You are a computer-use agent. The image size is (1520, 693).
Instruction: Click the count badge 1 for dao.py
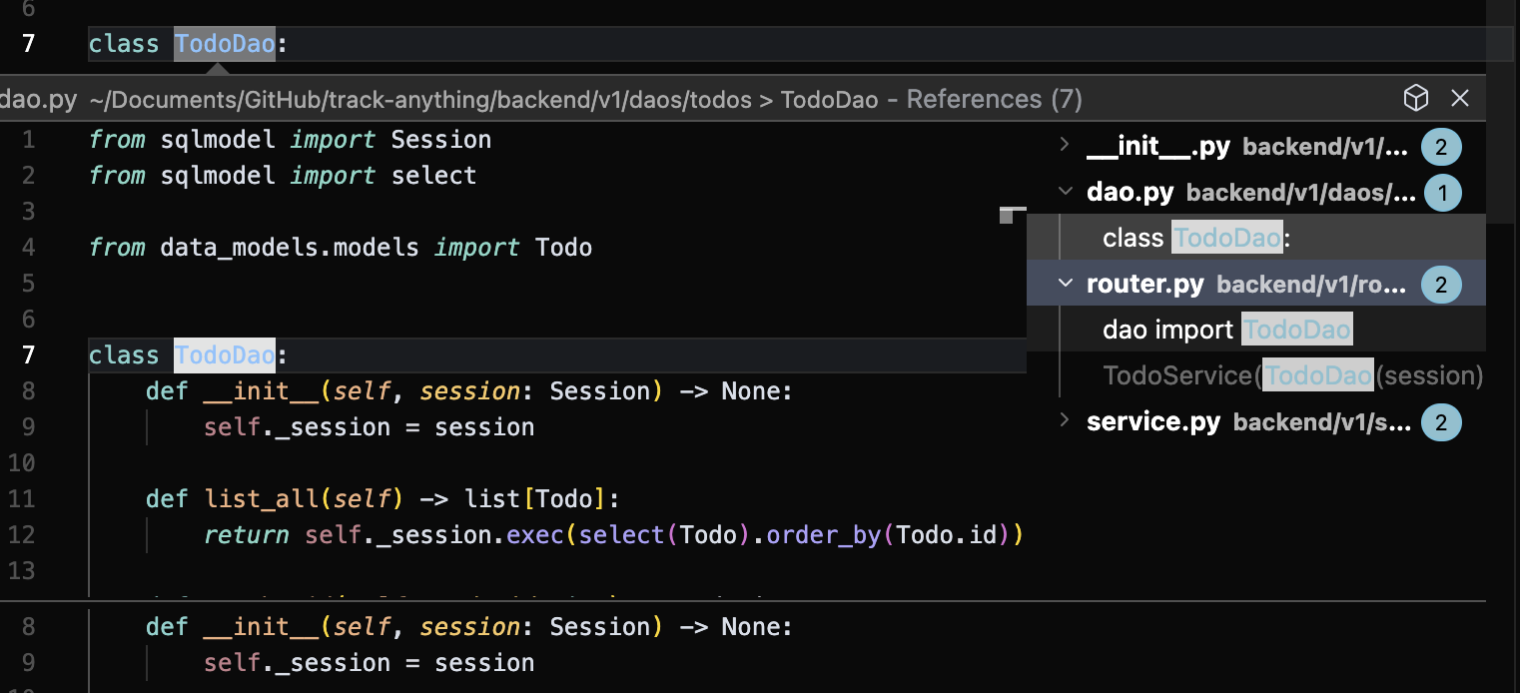click(1441, 192)
